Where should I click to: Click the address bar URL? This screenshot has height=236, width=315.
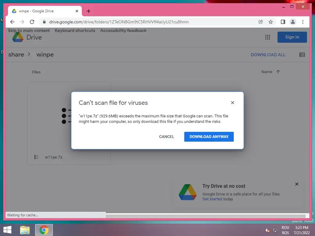[119, 22]
